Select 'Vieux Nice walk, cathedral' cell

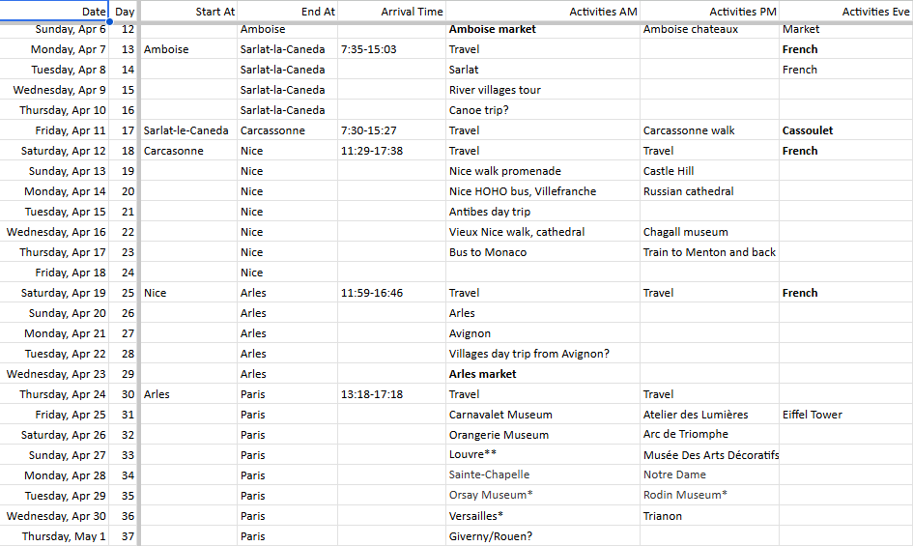coord(543,232)
